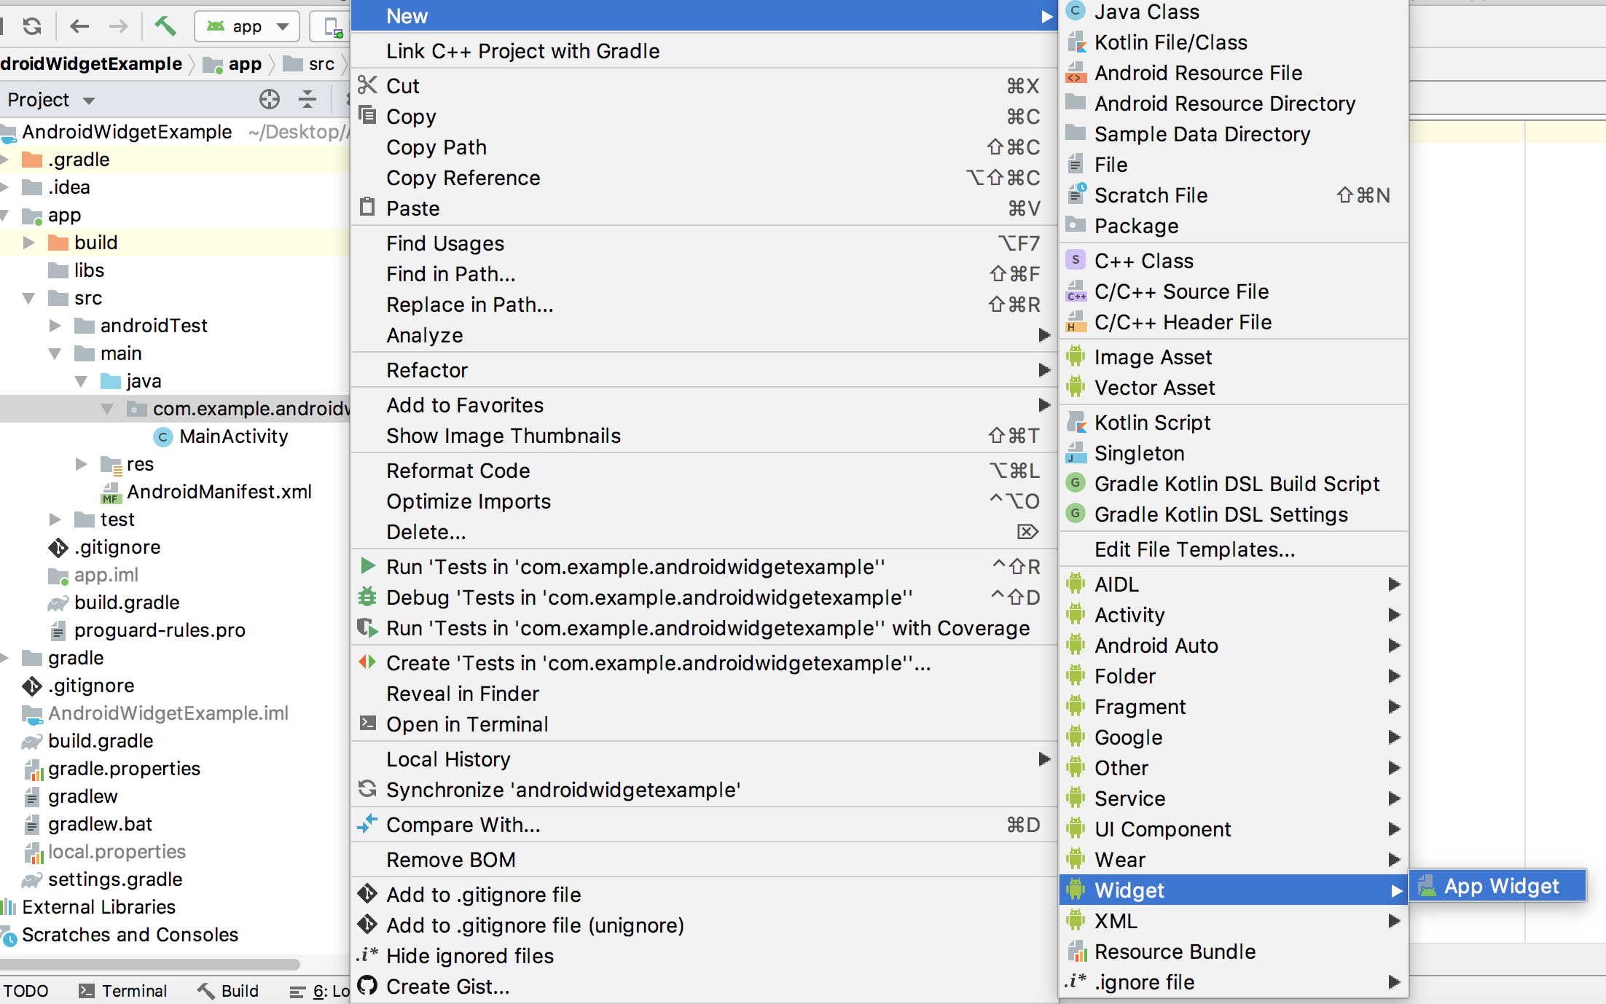Create a new Image Asset
Viewport: 1606px width, 1004px height.
(x=1153, y=356)
